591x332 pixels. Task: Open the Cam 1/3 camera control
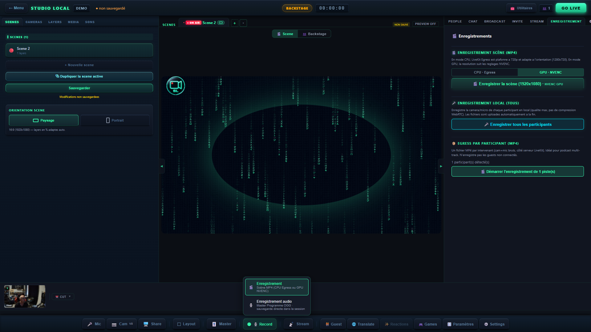[122, 324]
